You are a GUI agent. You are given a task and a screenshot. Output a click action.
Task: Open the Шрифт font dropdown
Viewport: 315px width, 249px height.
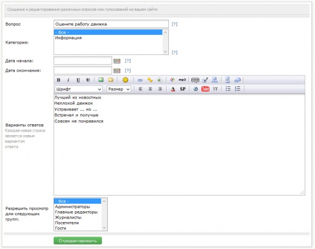pos(78,89)
